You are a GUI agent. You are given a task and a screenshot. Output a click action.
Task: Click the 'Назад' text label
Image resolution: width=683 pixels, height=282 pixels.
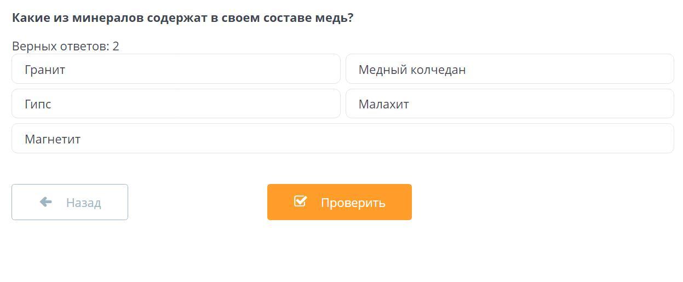click(83, 203)
